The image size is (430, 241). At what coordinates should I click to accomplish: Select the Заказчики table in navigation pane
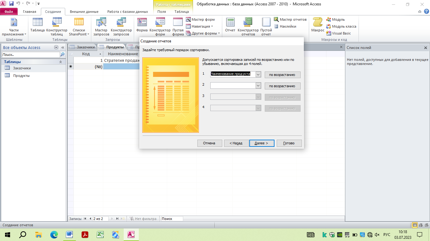(x=33, y=68)
